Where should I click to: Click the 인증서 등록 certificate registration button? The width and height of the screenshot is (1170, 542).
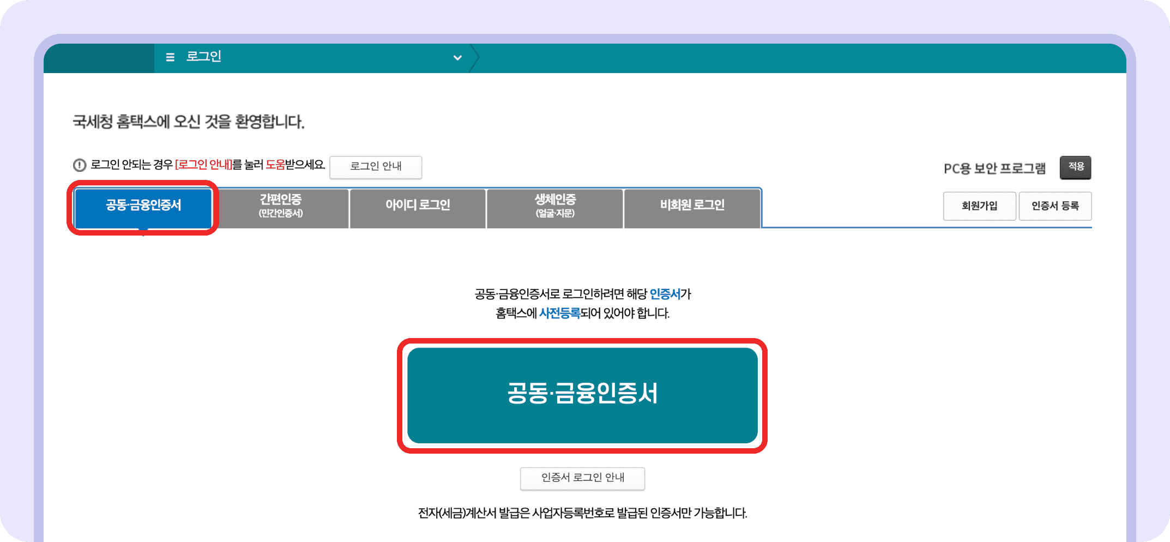(x=1056, y=206)
